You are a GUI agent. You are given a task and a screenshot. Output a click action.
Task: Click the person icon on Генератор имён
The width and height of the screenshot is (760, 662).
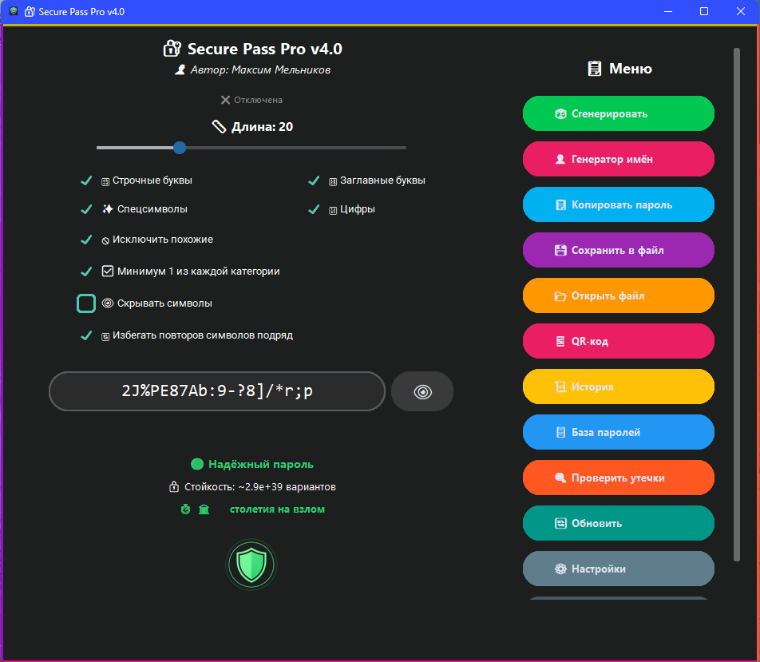click(x=560, y=159)
